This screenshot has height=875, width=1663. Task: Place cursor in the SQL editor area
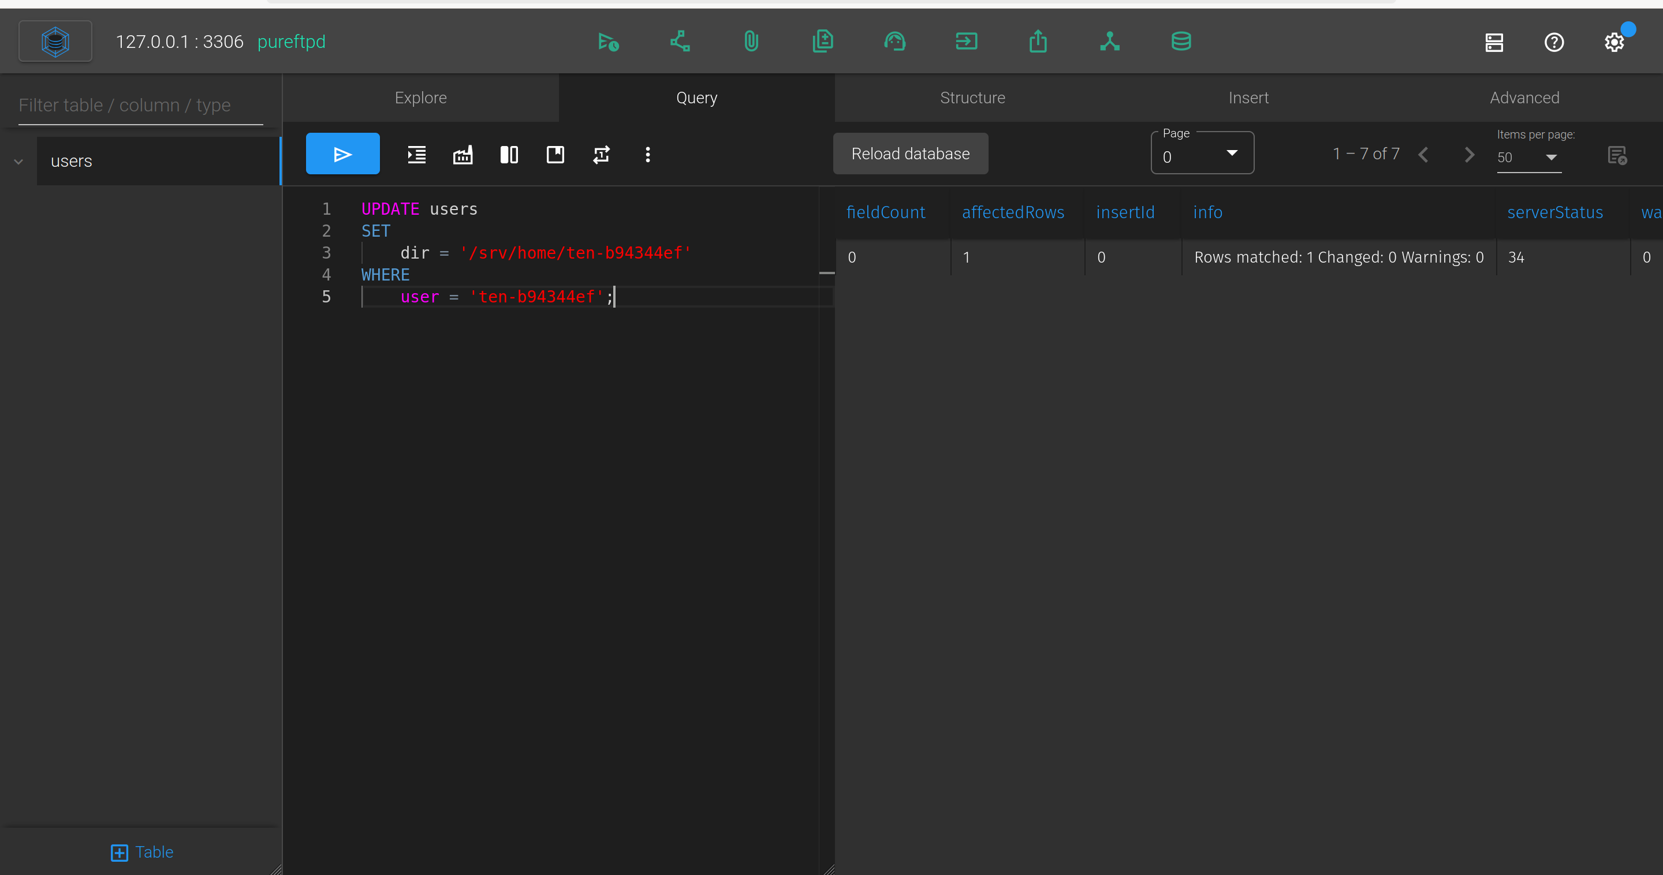tap(558, 529)
